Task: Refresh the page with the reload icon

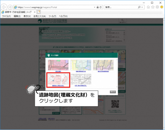Action: [x=101, y=7]
